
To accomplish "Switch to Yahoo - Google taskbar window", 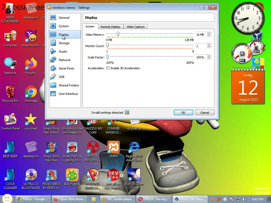I will click(x=33, y=199).
